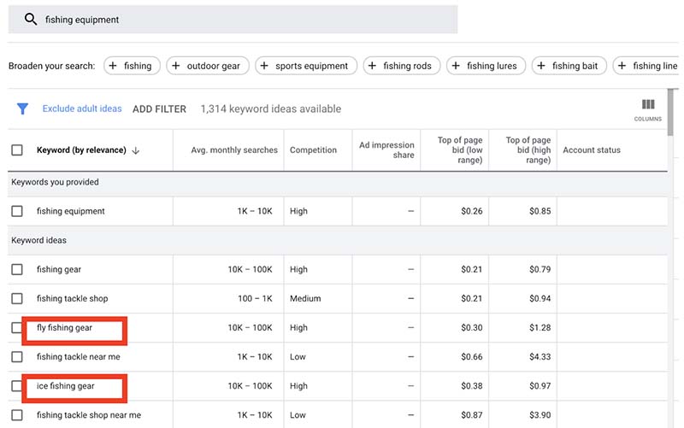The image size is (684, 428).
Task: Check 'fishing tackle shop near me' checkbox
Action: tap(17, 415)
